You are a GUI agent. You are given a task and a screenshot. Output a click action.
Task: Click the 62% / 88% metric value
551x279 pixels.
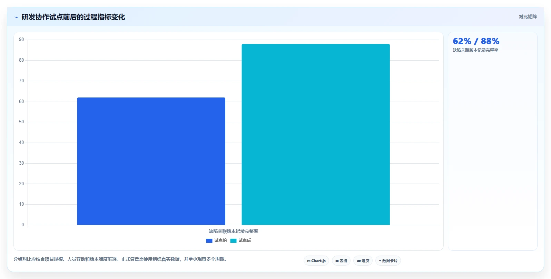[476, 41]
